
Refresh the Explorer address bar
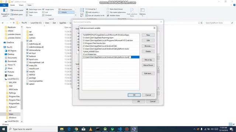tap(202, 23)
